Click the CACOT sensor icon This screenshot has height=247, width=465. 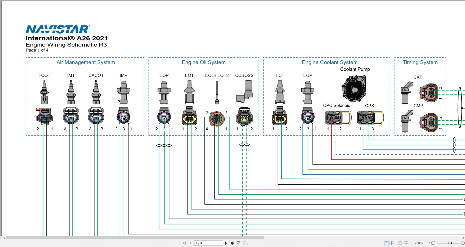click(96, 92)
